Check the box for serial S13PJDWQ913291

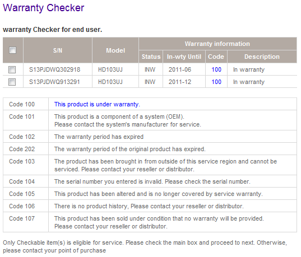[x=12, y=82]
